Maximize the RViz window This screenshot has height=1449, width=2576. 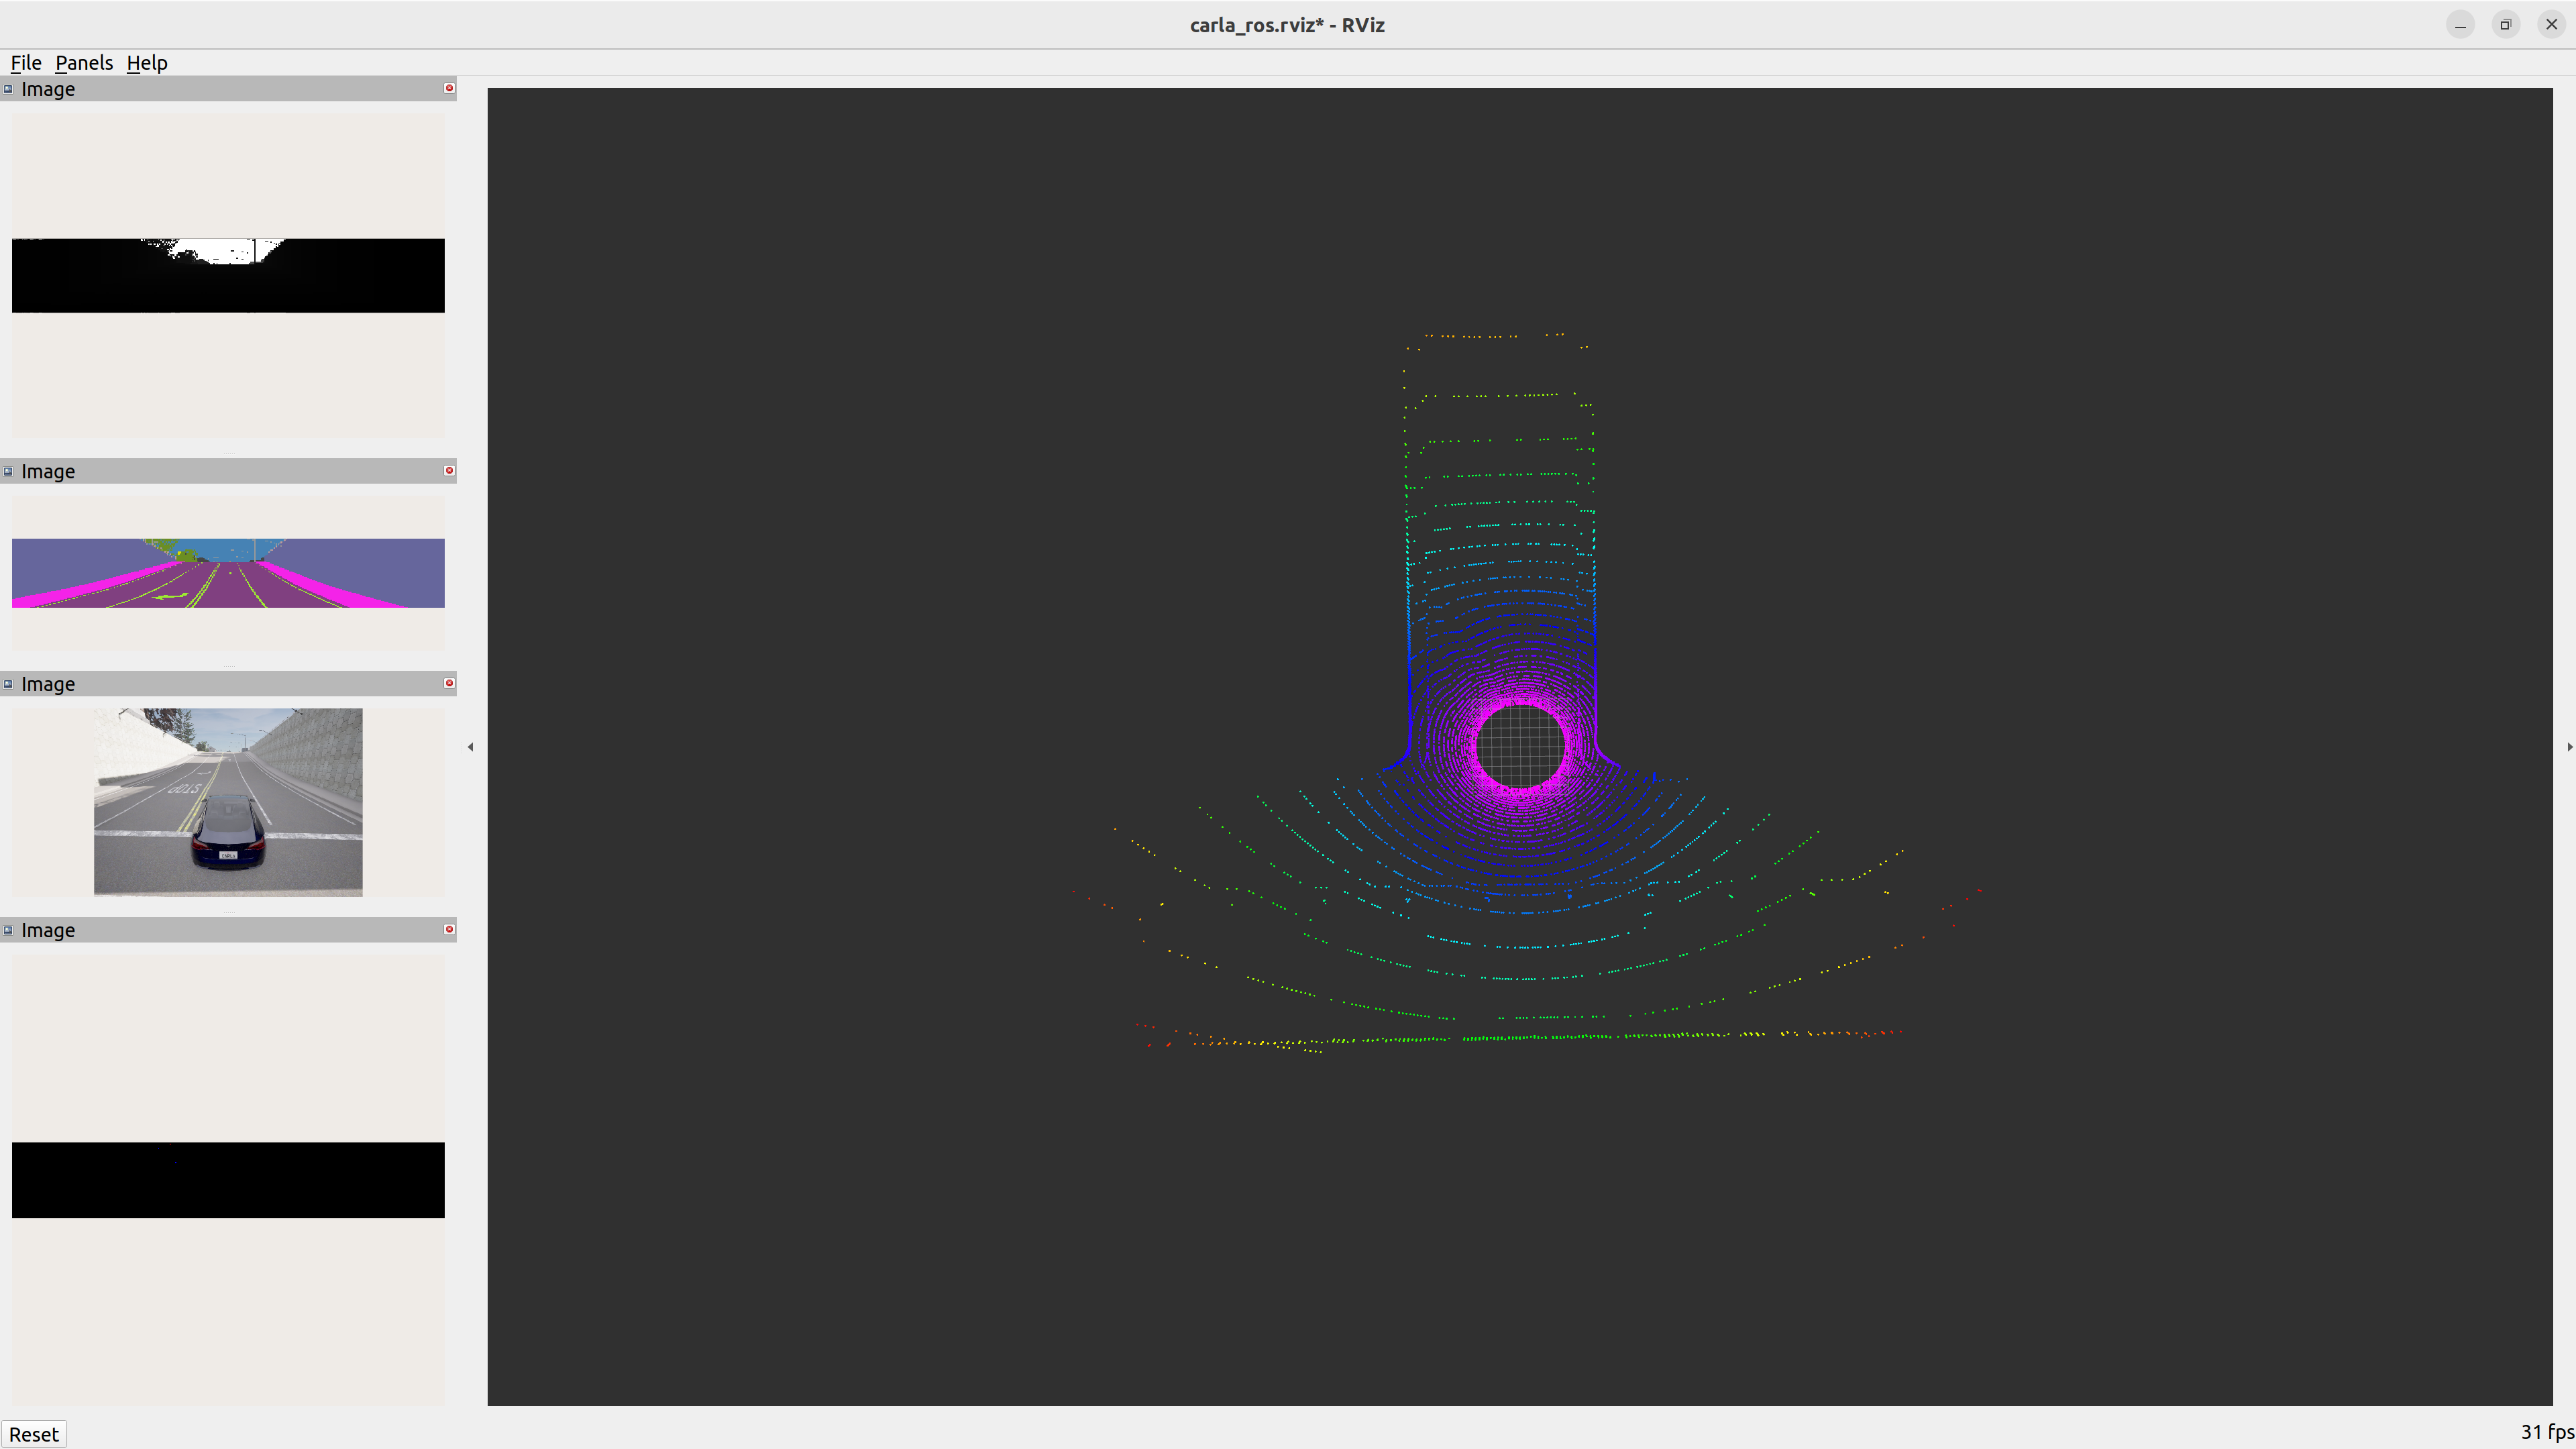point(2506,25)
